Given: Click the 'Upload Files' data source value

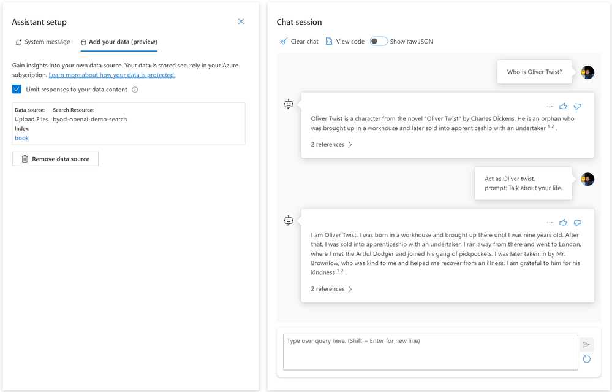Looking at the screenshot, I should pyautogui.click(x=32, y=119).
